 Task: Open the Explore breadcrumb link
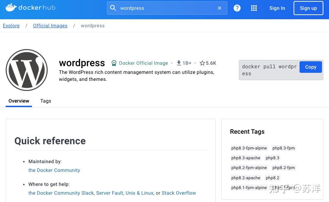[x=11, y=26]
